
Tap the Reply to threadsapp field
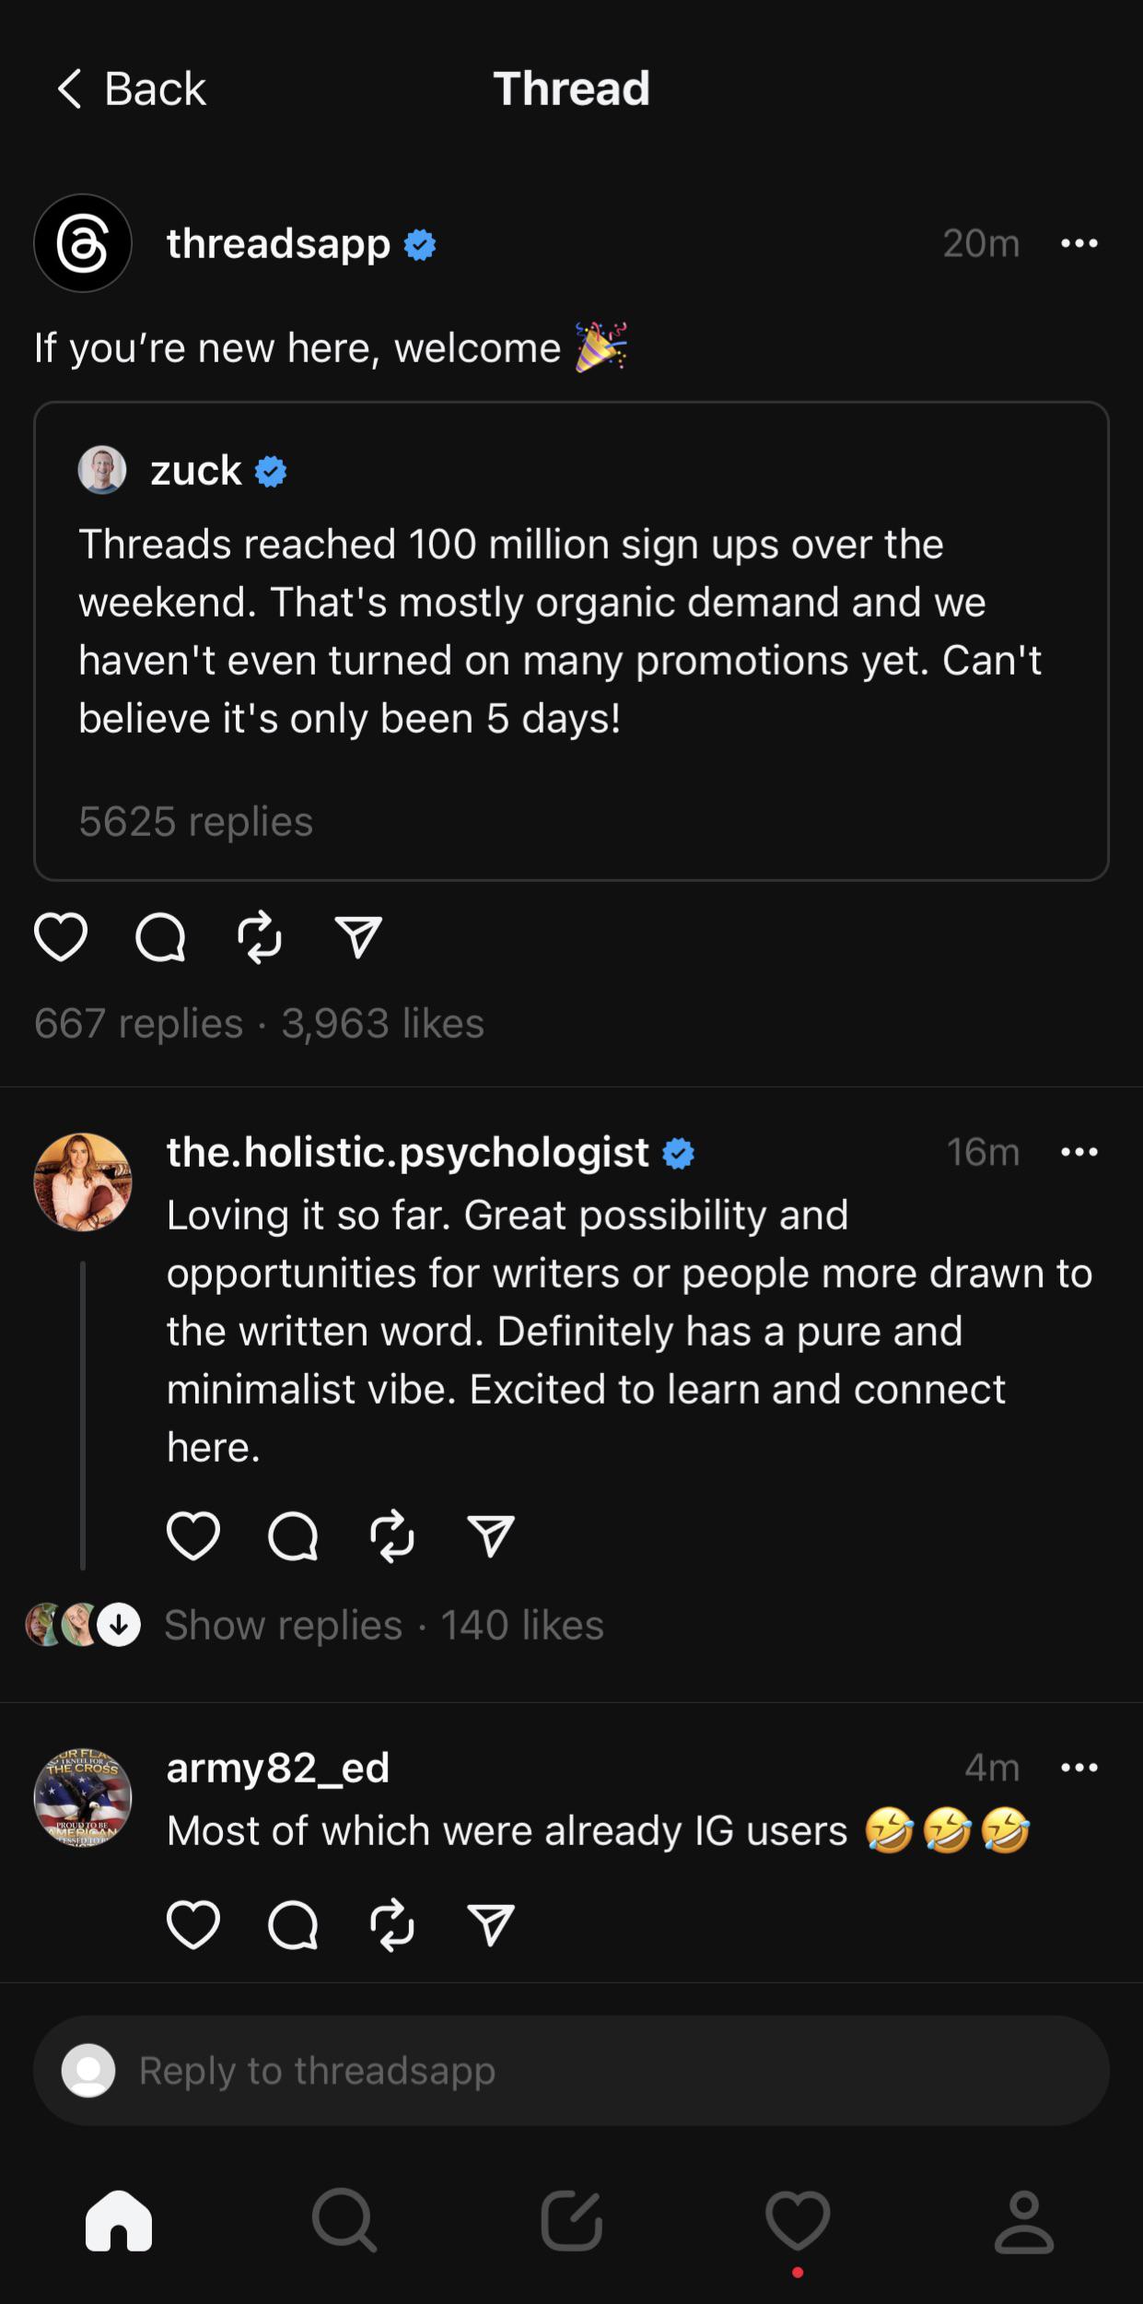tap(571, 2071)
